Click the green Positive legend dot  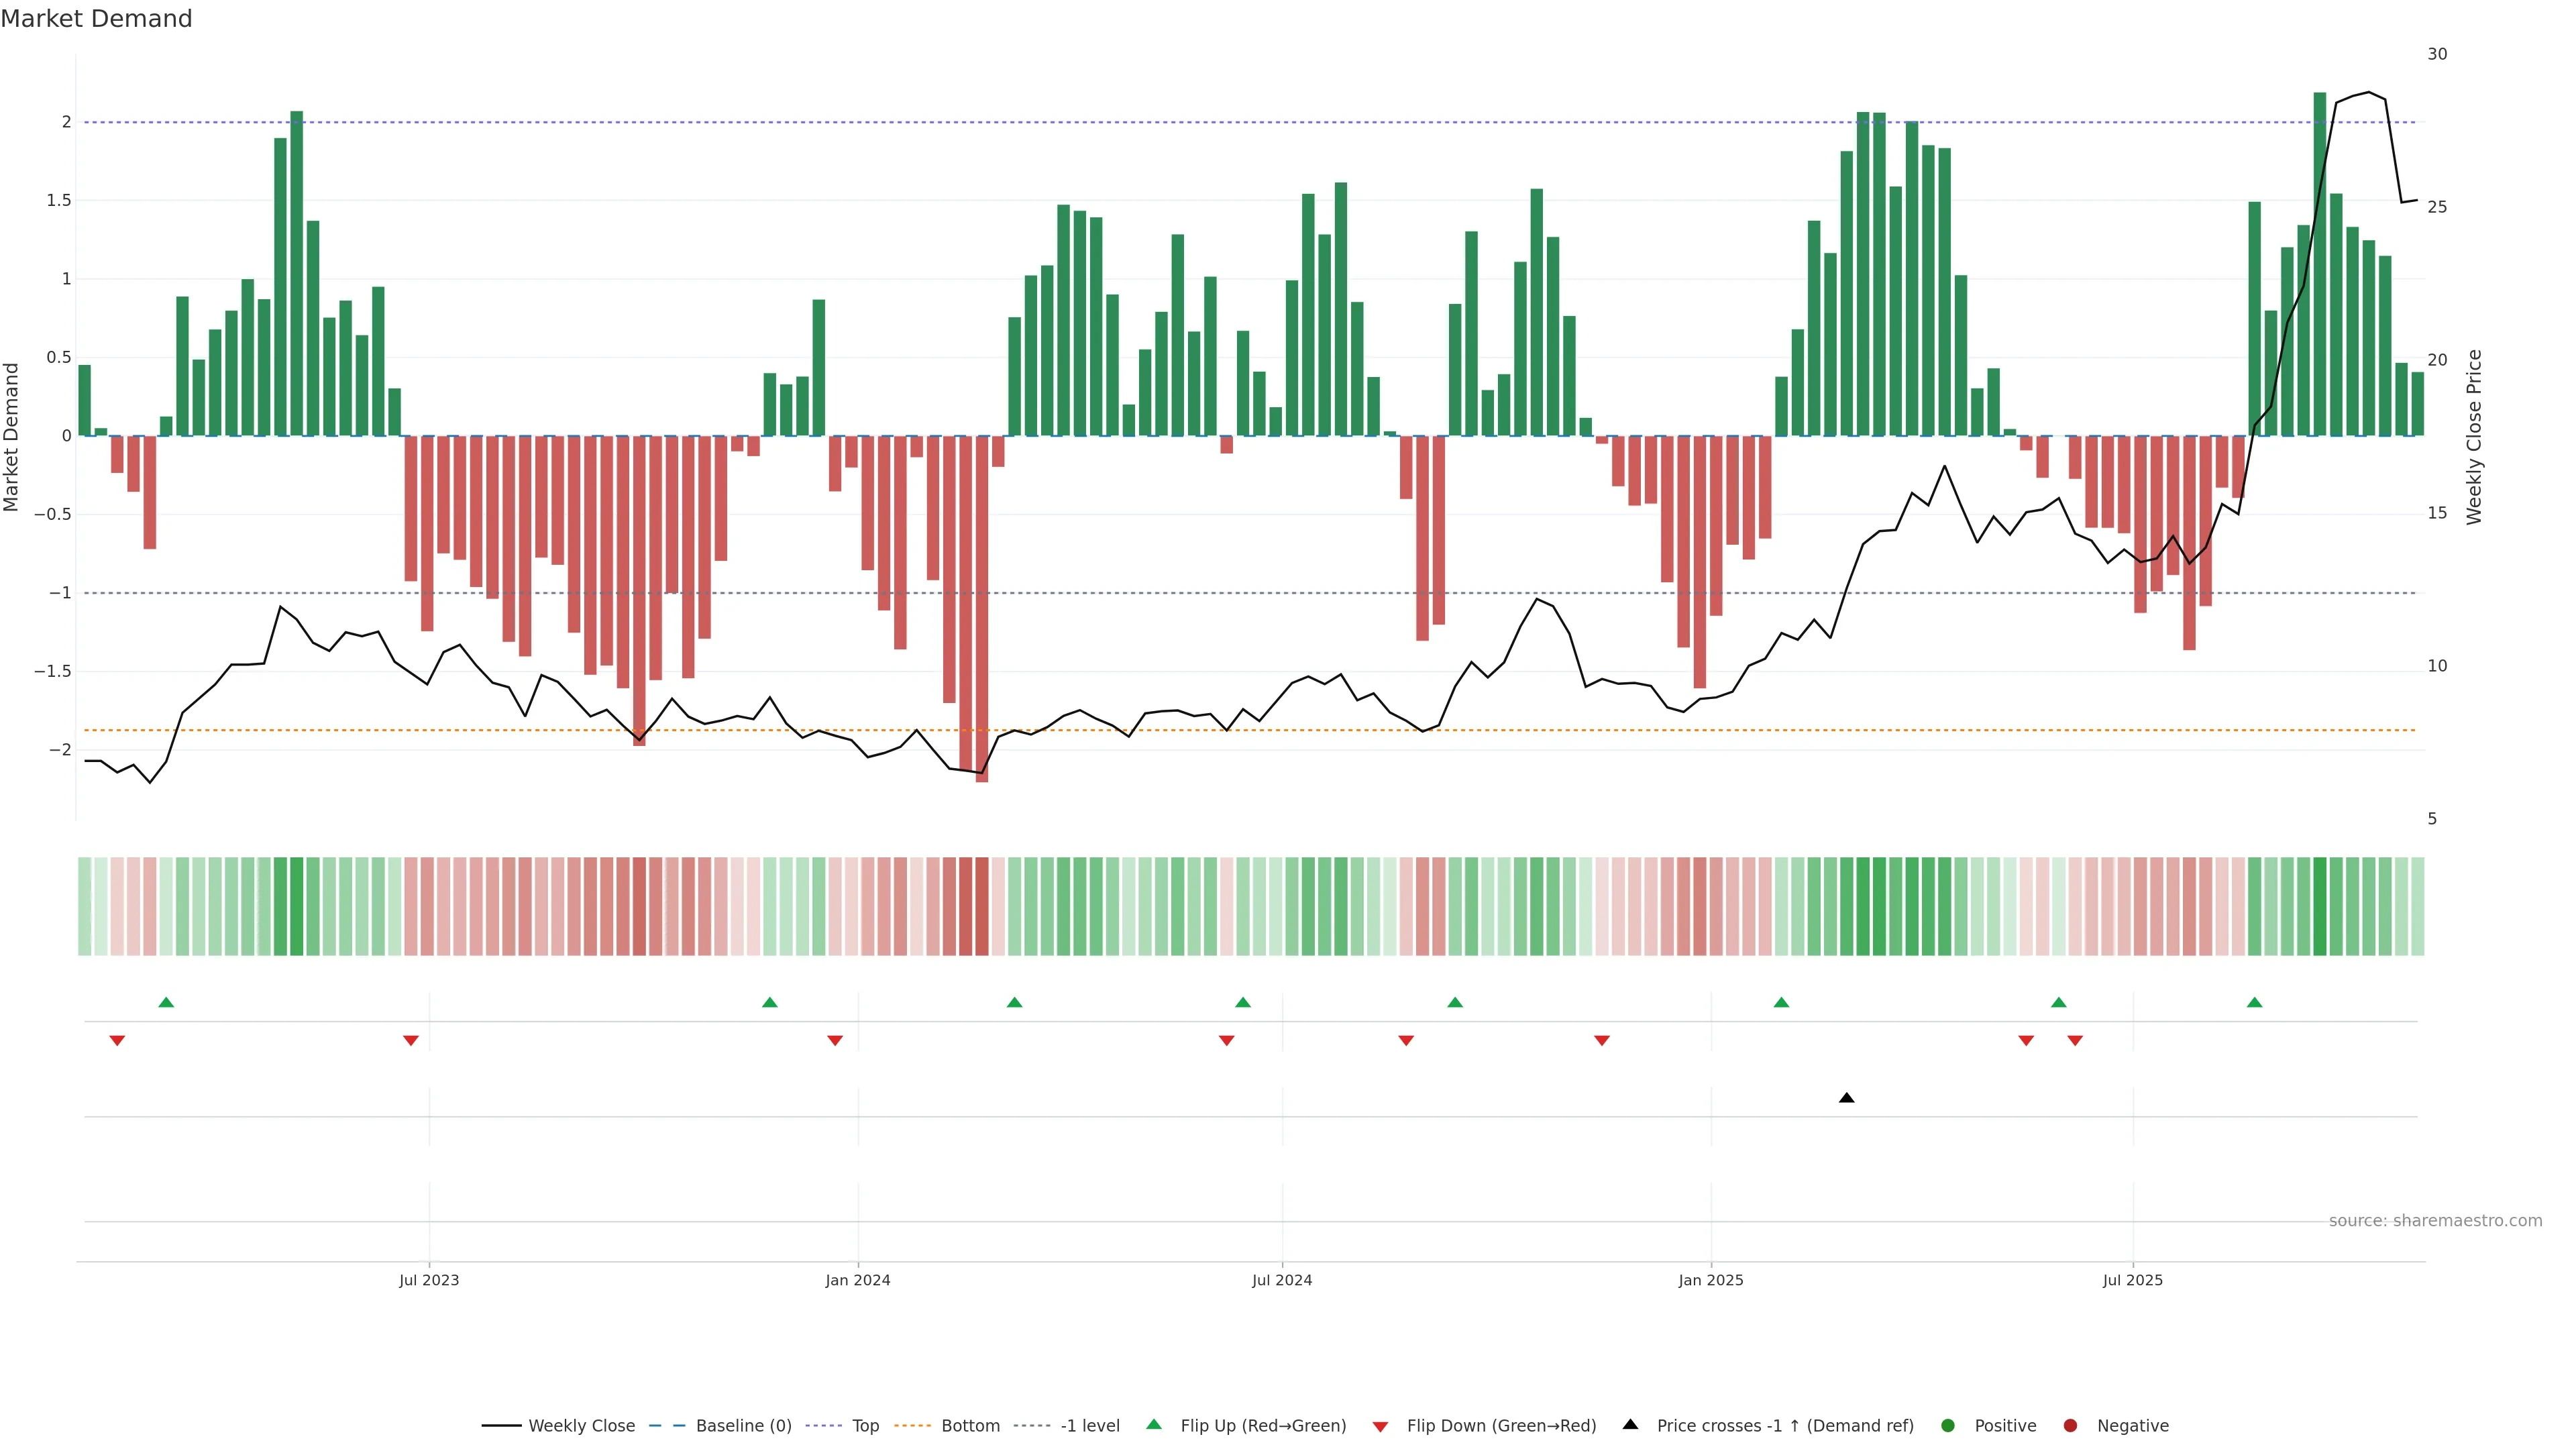pyautogui.click(x=1947, y=1426)
